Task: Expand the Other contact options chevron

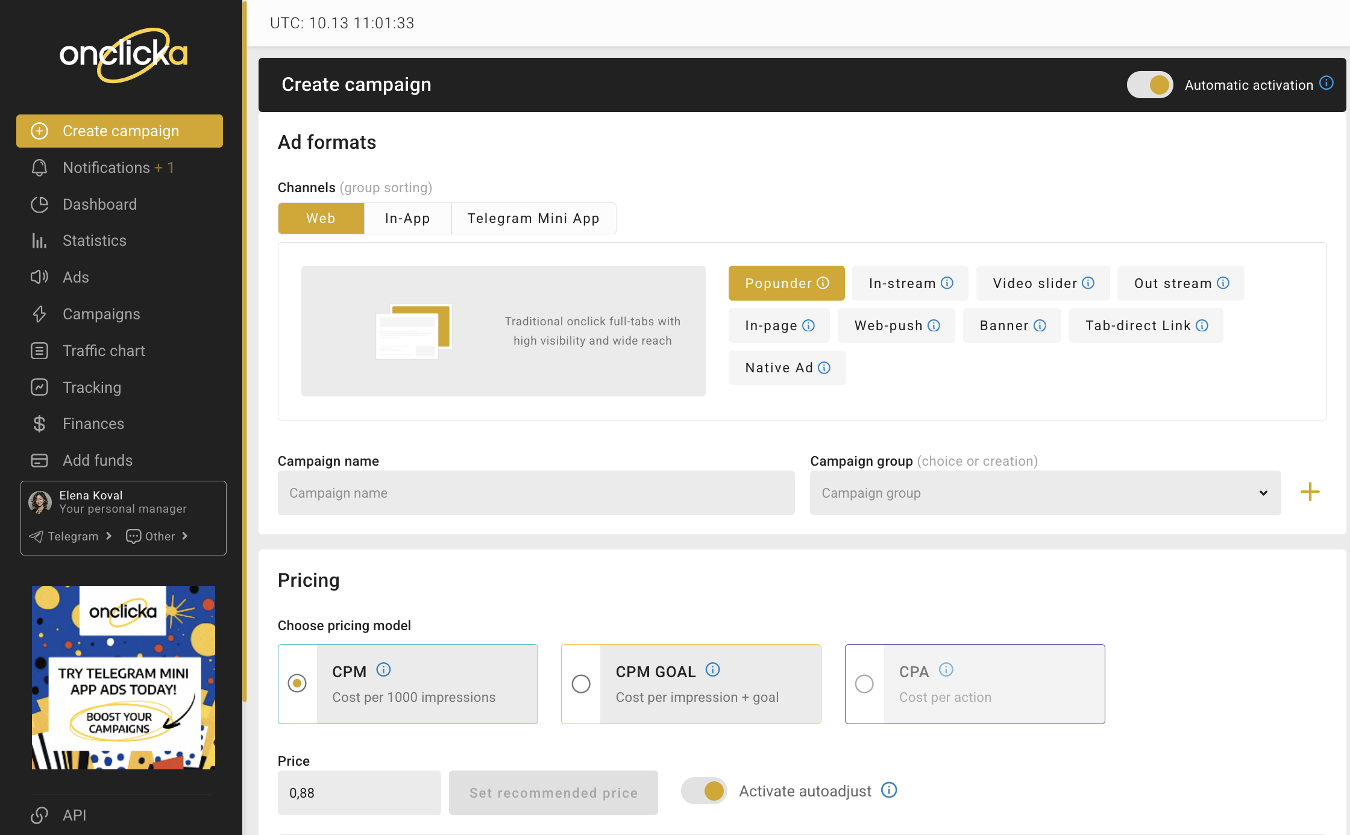Action: 185,536
